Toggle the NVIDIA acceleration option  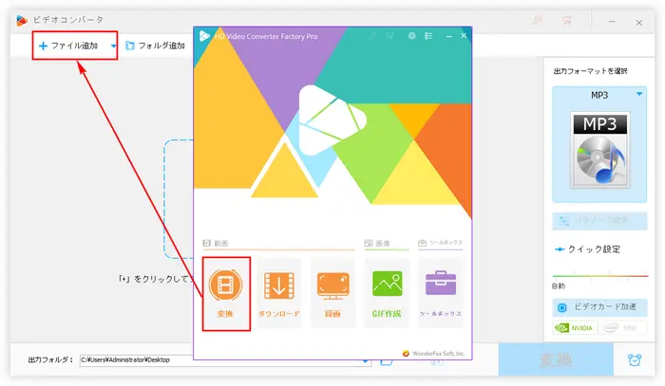(x=576, y=330)
